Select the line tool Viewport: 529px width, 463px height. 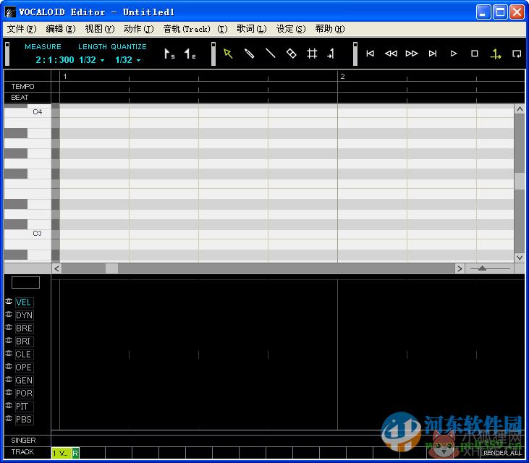click(x=270, y=54)
